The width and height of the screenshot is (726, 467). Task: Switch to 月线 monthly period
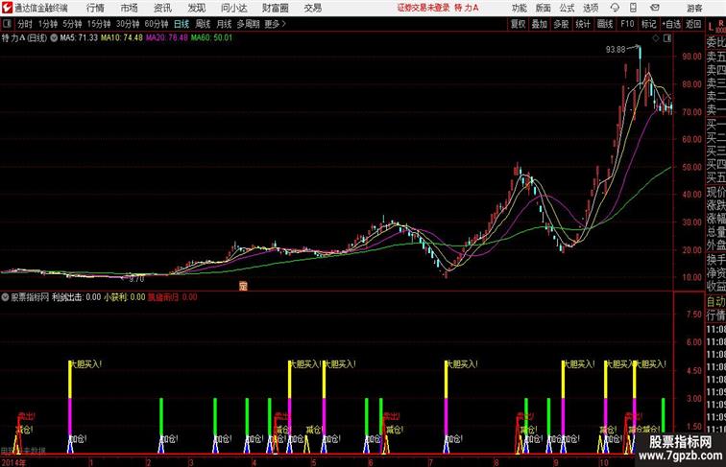224,24
